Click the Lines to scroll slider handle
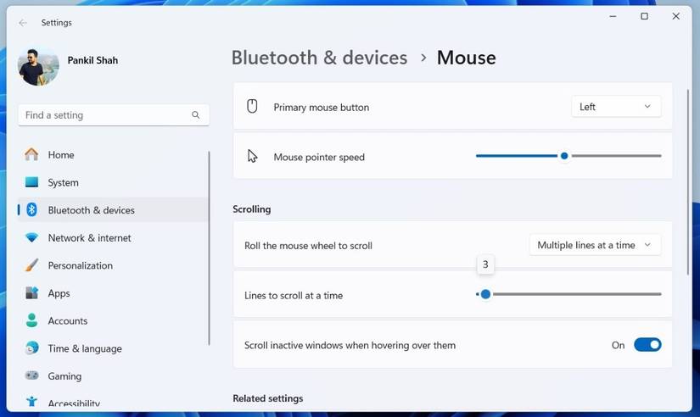Image resolution: width=700 pixels, height=417 pixels. click(x=485, y=294)
